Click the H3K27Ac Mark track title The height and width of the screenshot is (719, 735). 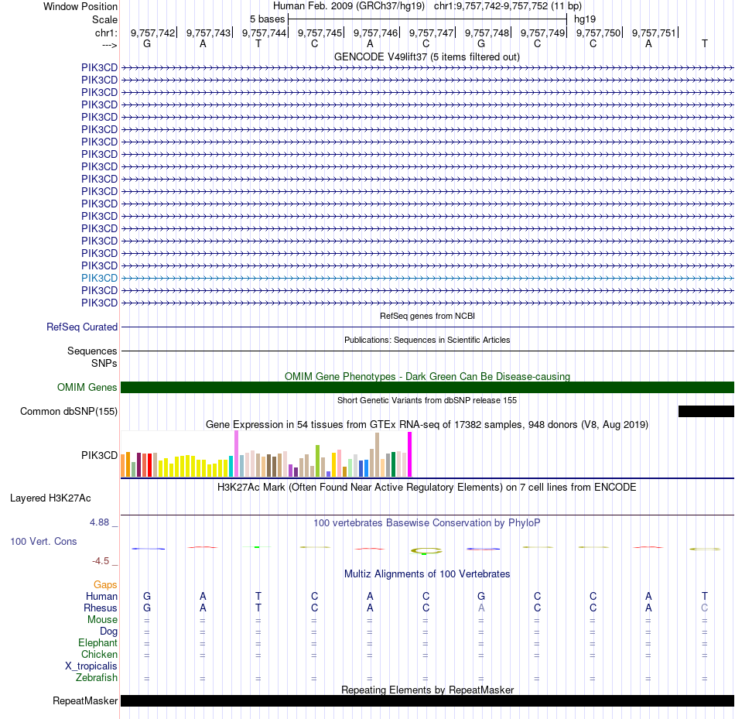pos(427,488)
